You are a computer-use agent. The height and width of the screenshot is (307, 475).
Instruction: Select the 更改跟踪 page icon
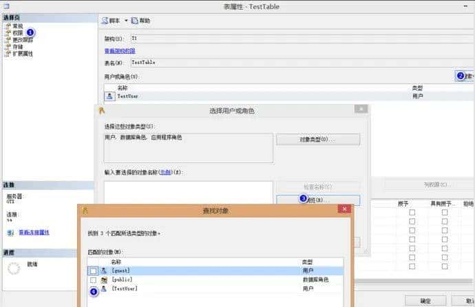click(8, 40)
